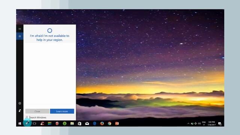Screen dimensions: 240x135
Task: Launch Google Chrome from the taskbar
Action: pos(109,123)
